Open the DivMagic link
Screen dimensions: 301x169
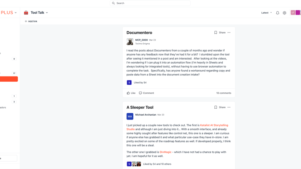(165, 152)
